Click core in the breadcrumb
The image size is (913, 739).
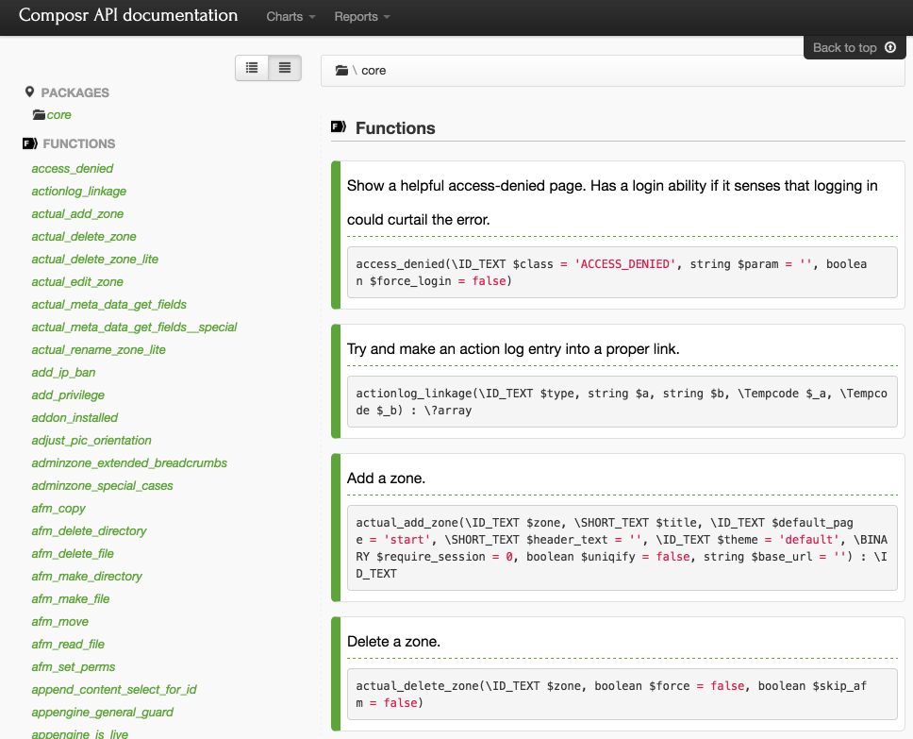[373, 71]
